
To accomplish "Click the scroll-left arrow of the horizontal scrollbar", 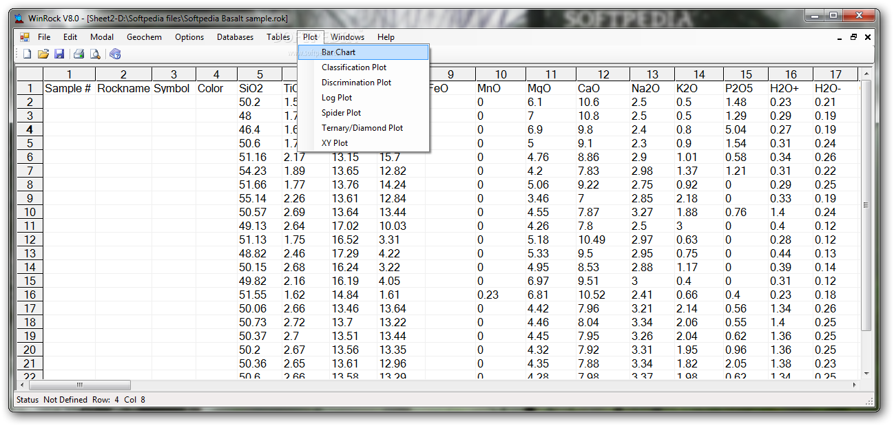I will (22, 385).
